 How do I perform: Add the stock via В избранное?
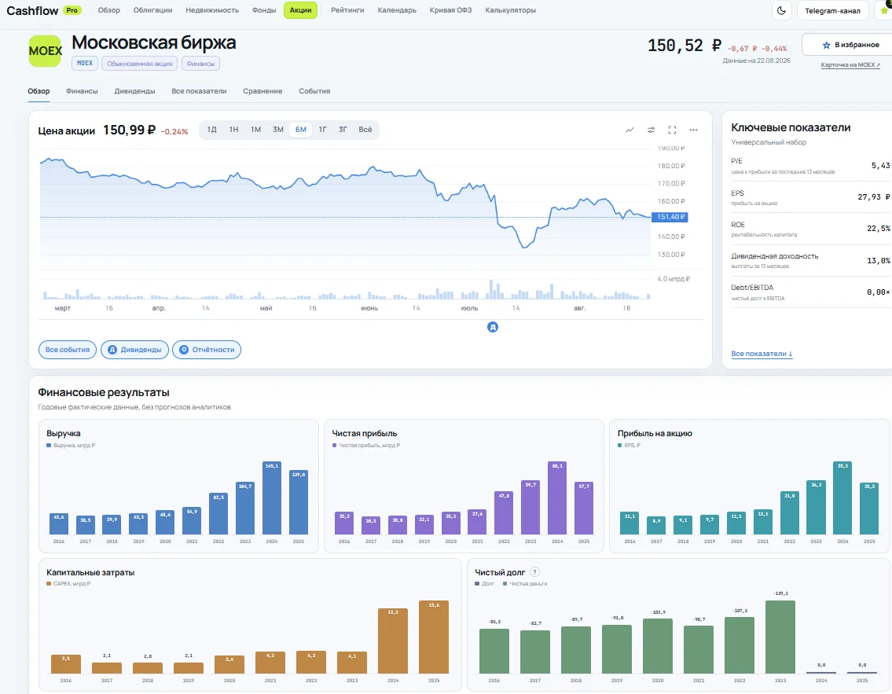pos(850,45)
